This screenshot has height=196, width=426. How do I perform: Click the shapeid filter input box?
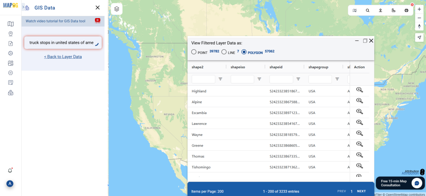tap(281, 79)
